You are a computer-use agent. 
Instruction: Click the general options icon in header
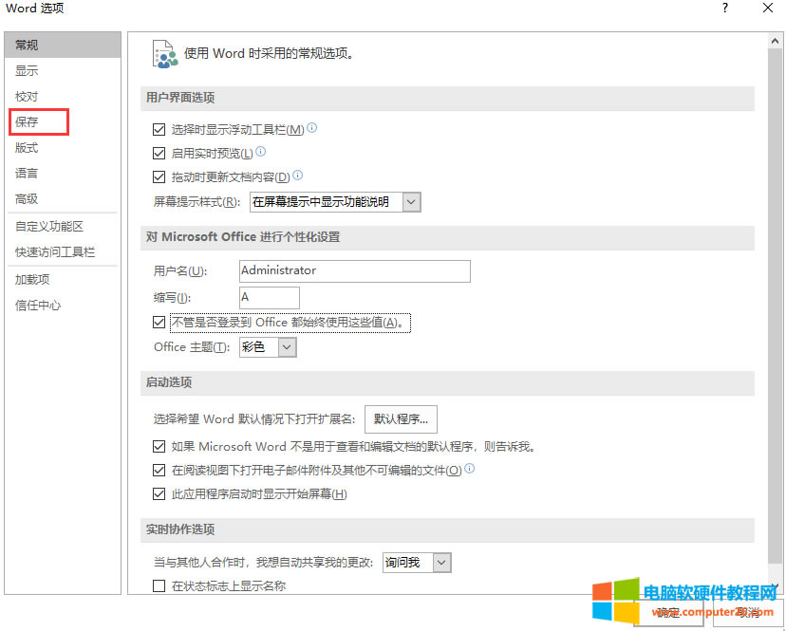point(164,53)
